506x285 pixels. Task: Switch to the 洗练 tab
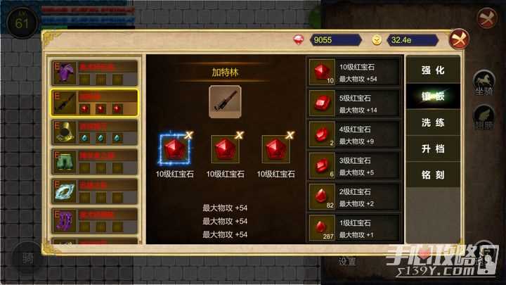point(433,122)
